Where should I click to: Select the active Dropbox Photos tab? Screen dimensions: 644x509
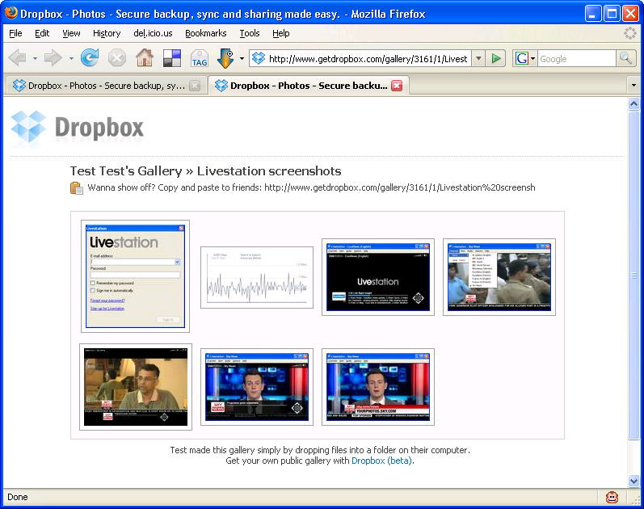(x=309, y=86)
